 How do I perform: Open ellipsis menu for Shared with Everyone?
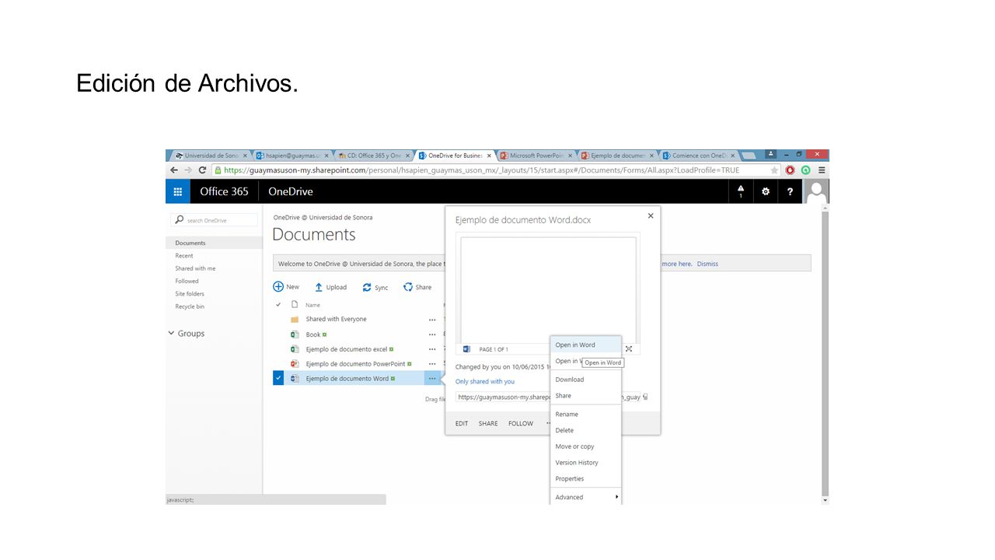click(432, 320)
